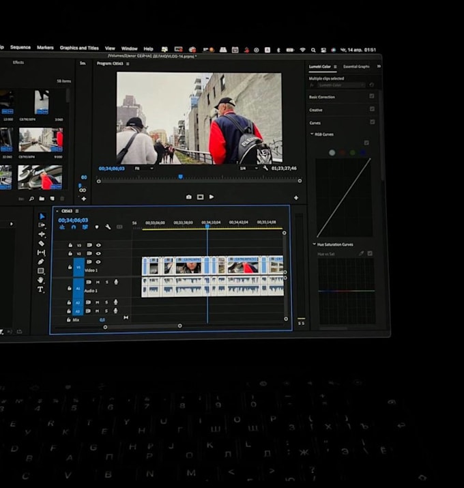Open the 1/4 playback resolution dropdown
Image resolution: width=464 pixels, height=488 pixels.
[x=248, y=168]
